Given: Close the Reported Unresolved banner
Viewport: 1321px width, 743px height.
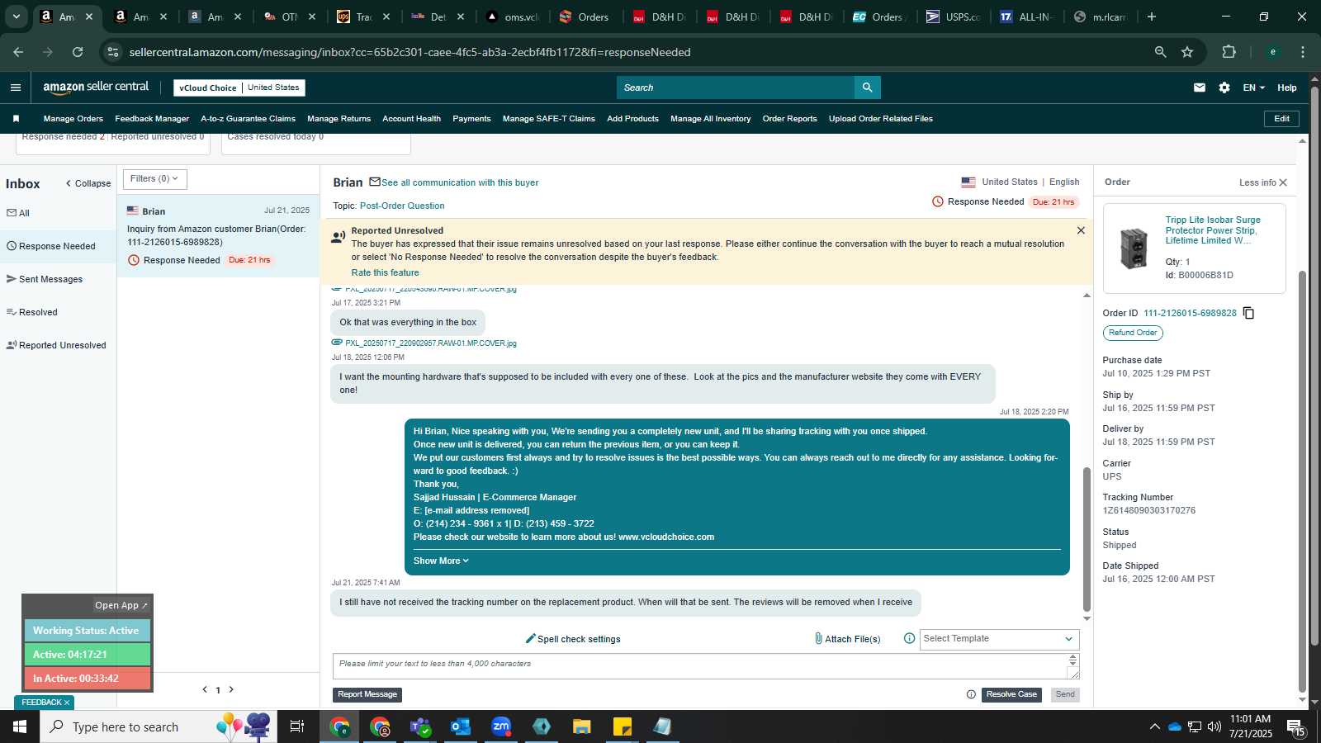Looking at the screenshot, I should coord(1081,230).
